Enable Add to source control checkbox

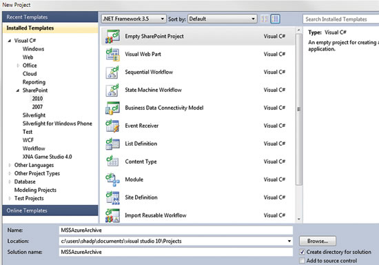coord(302,261)
